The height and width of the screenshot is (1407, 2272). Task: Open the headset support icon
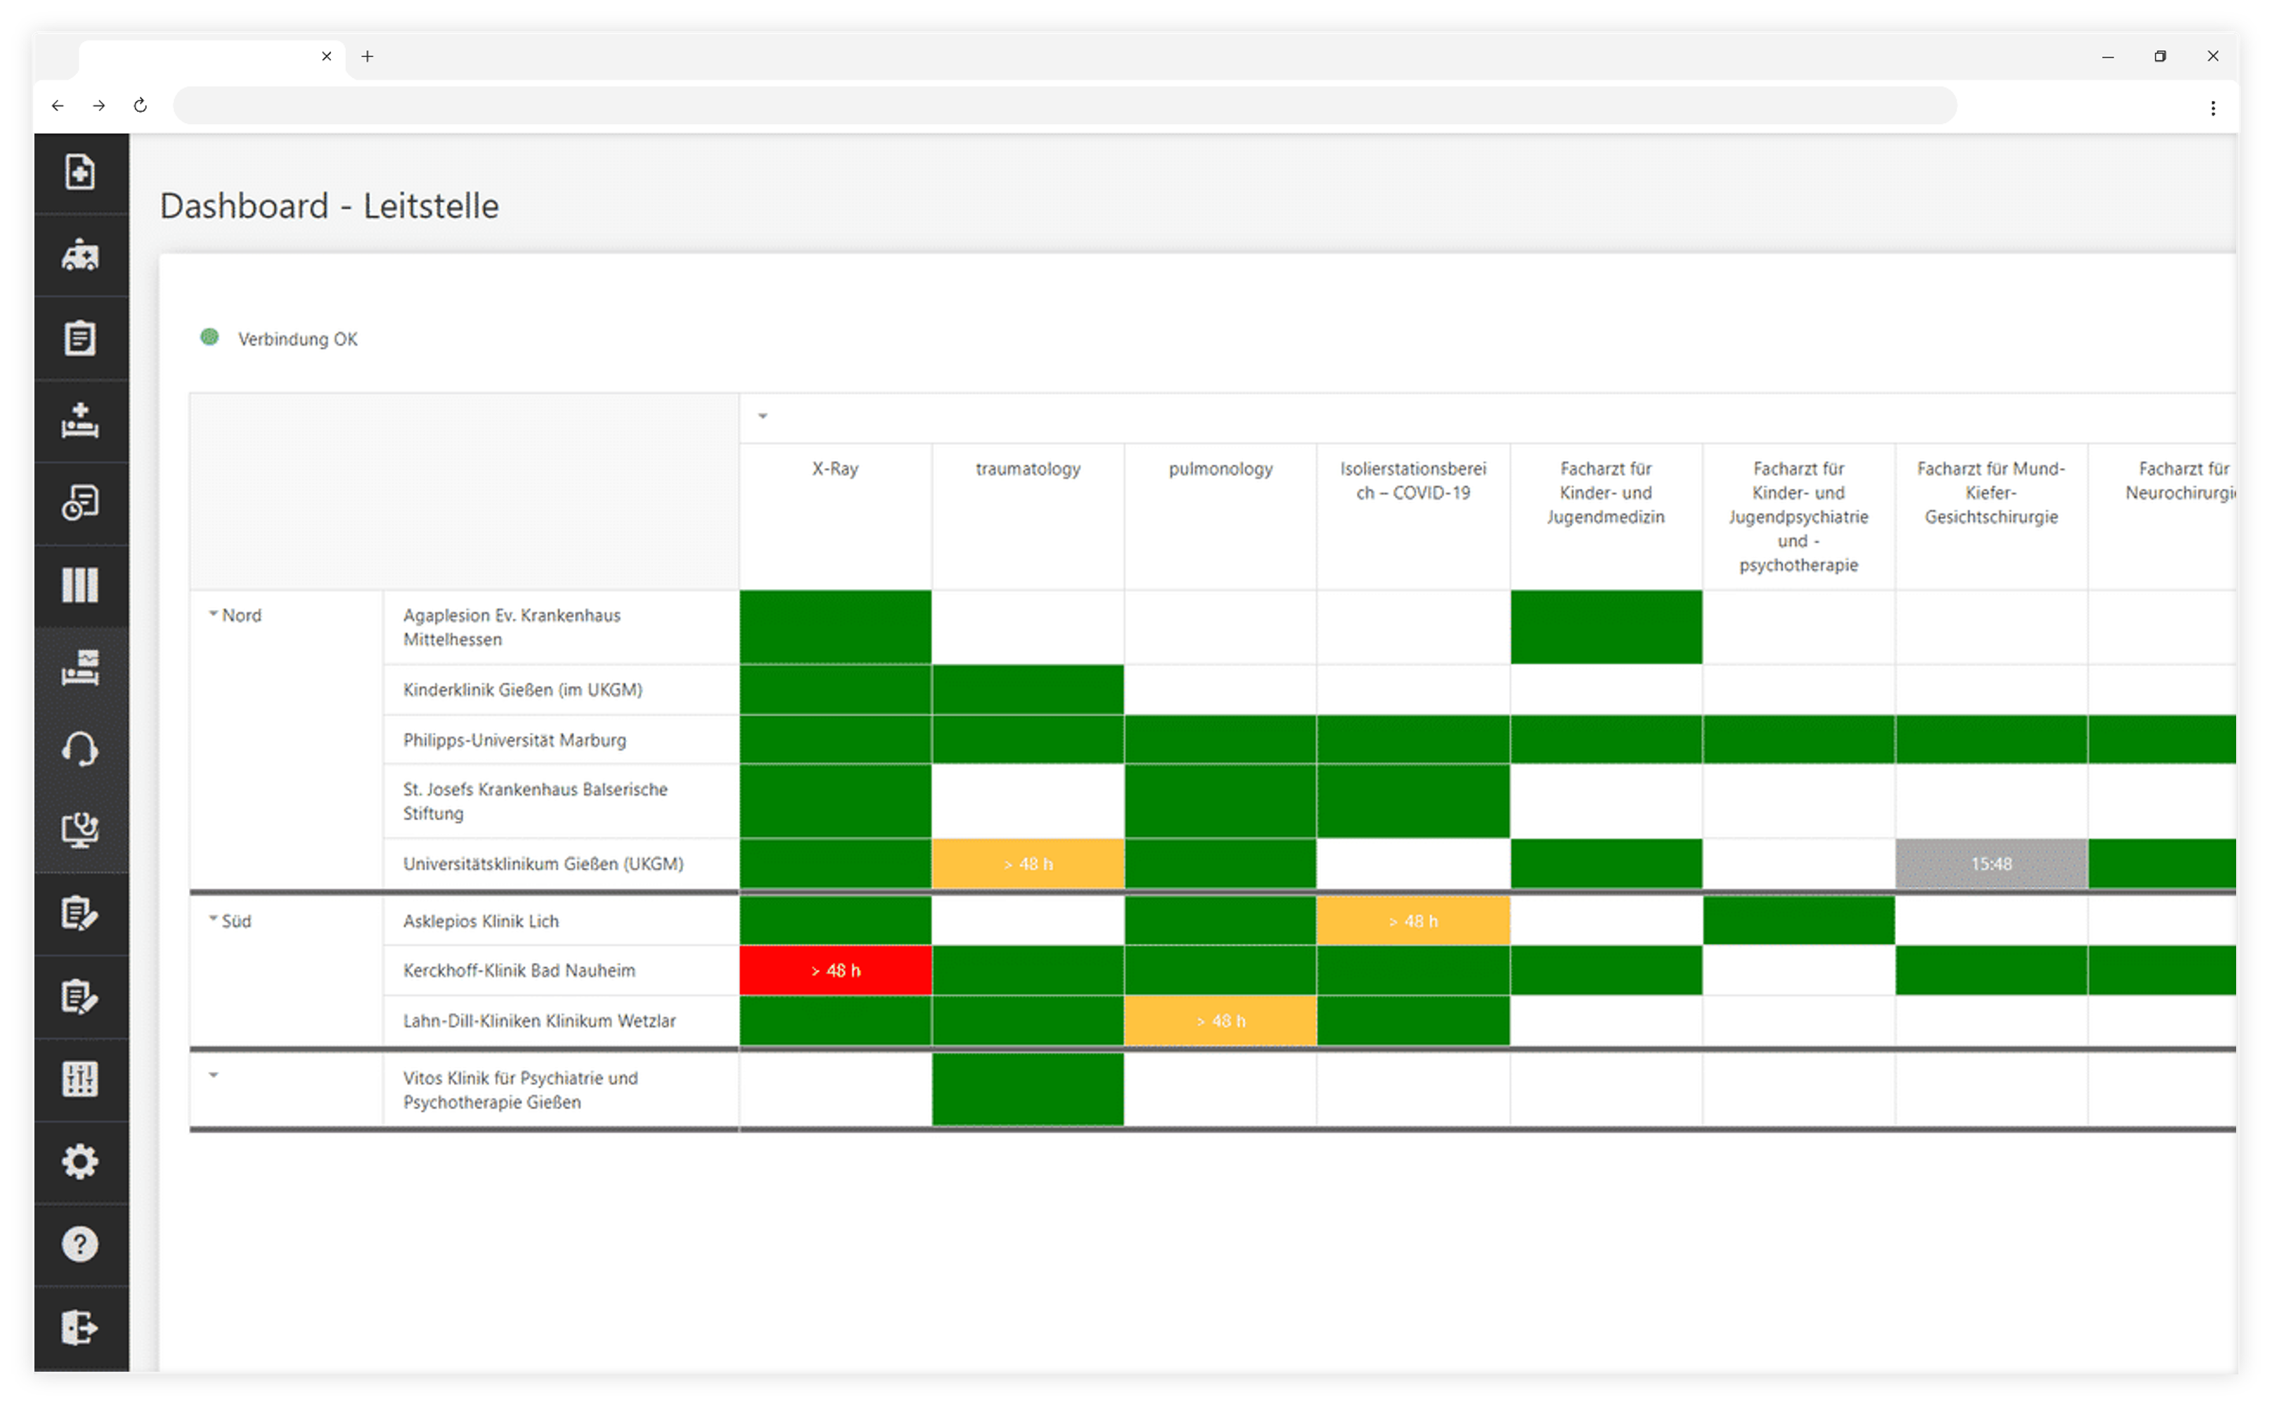(80, 749)
